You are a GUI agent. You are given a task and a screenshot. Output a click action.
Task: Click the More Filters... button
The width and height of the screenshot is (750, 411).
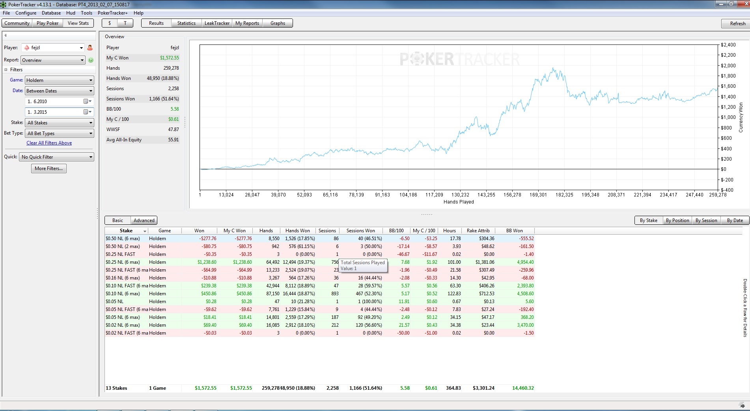(x=49, y=168)
